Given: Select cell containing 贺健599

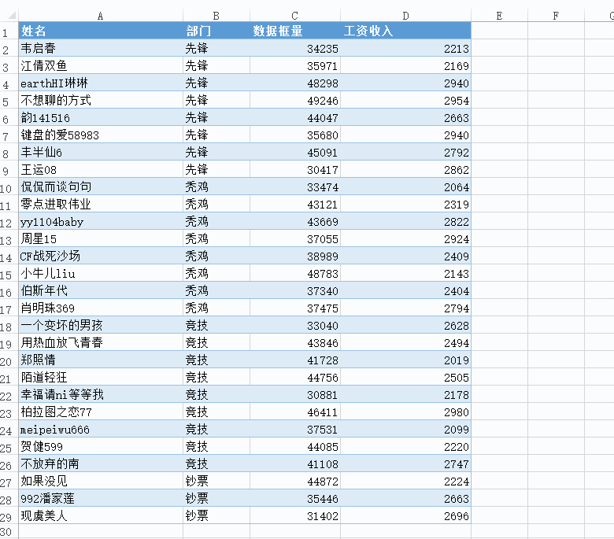Looking at the screenshot, I should coord(101,446).
